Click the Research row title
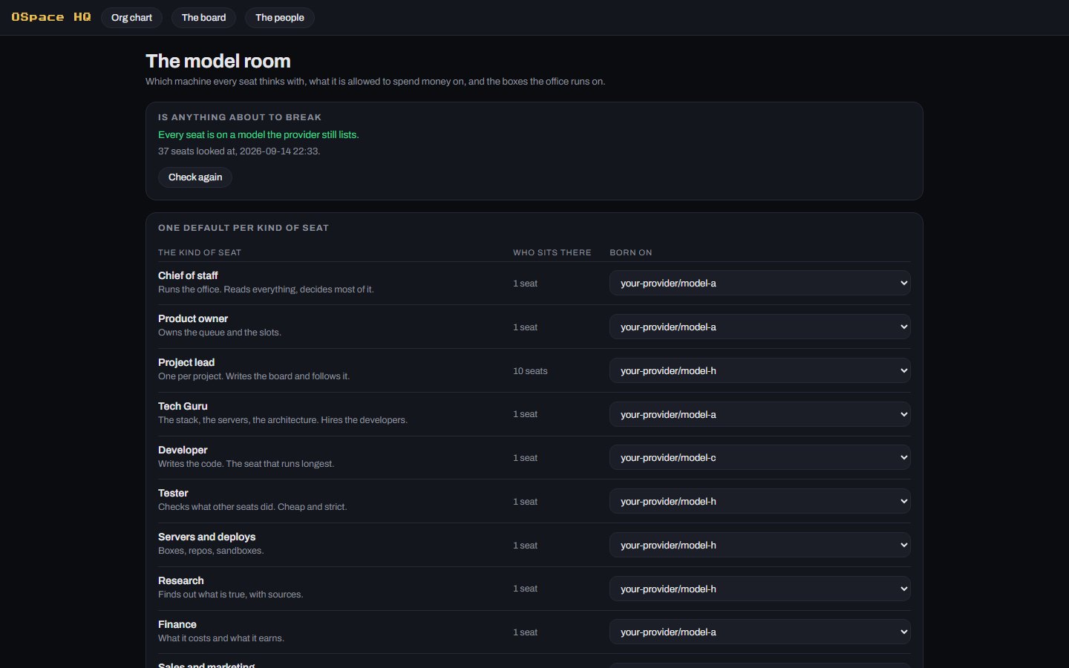 tap(180, 581)
